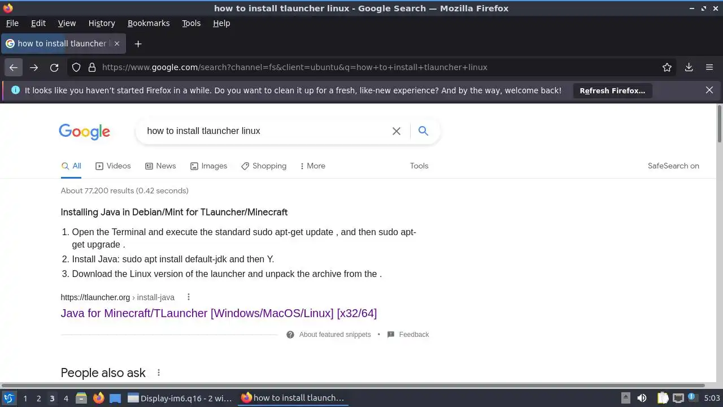
Task: Switch to workspace 4
Action: (x=66, y=399)
